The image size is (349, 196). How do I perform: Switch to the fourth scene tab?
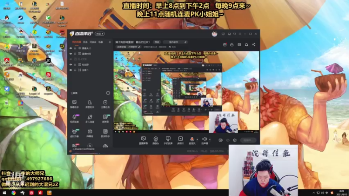[101, 42]
